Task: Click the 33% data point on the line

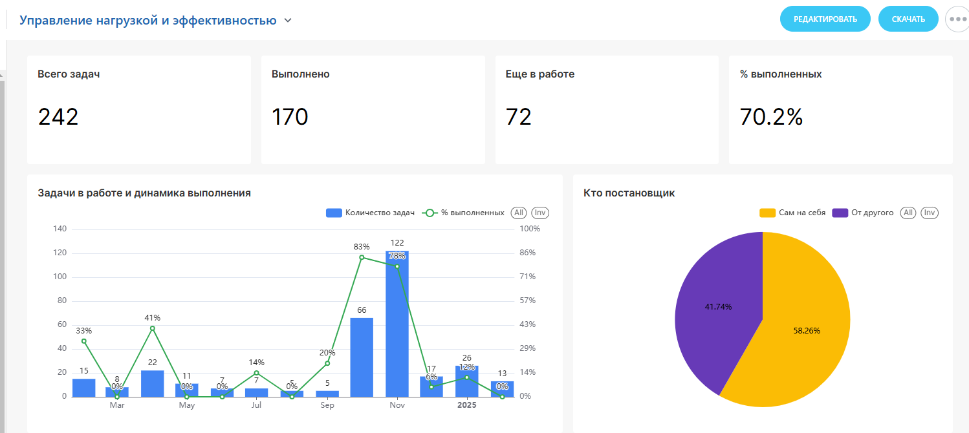Action: pos(83,341)
